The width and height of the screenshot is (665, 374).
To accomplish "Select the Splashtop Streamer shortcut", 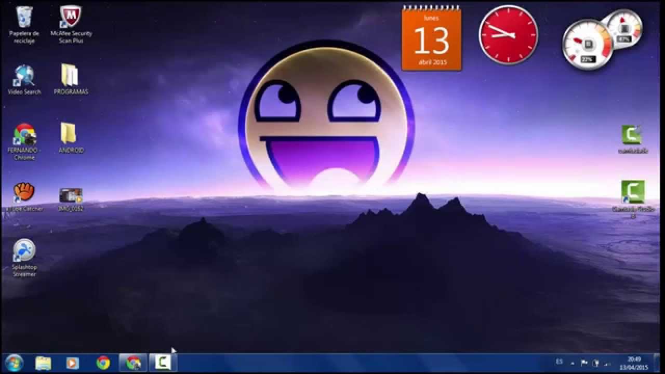I will click(24, 258).
